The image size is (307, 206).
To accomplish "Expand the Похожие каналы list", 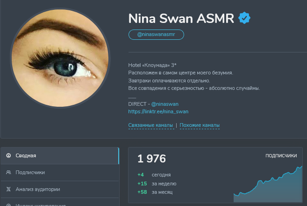I will tap(200, 125).
